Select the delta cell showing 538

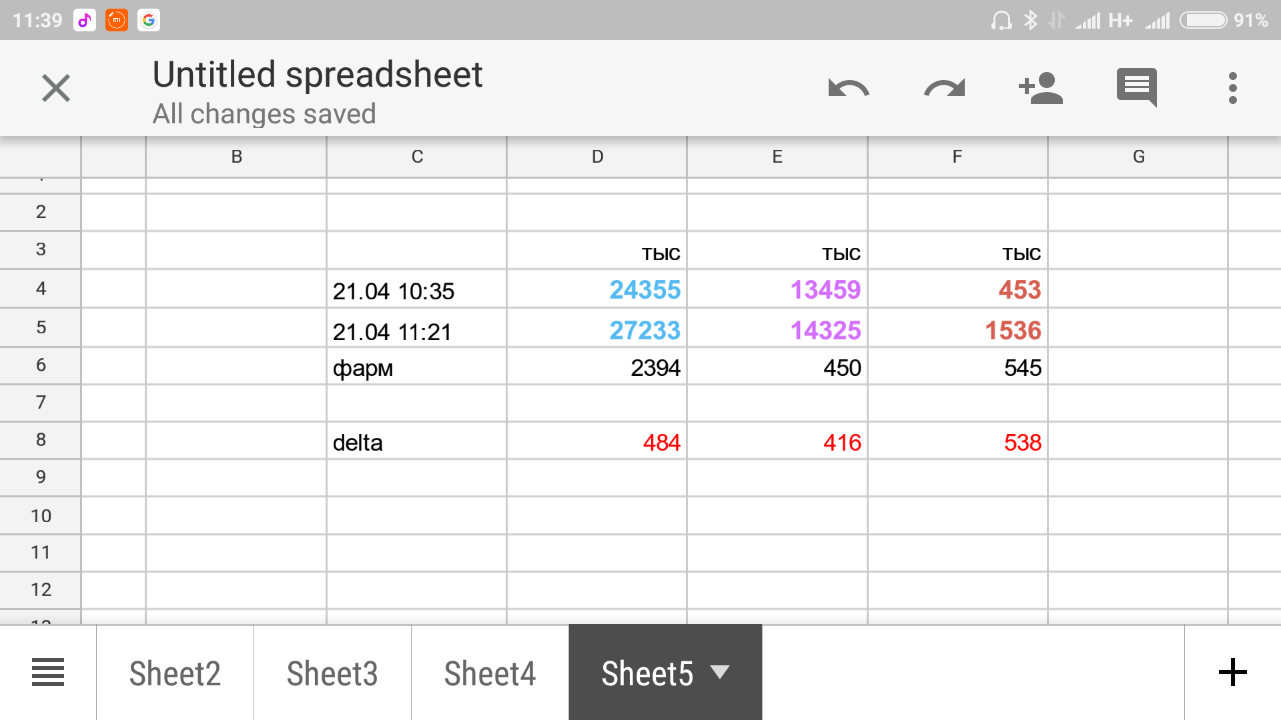tap(957, 442)
